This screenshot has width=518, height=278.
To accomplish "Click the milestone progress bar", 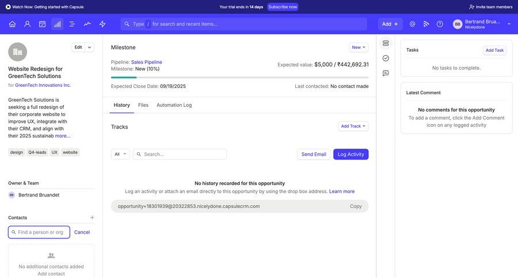I will [239, 77].
